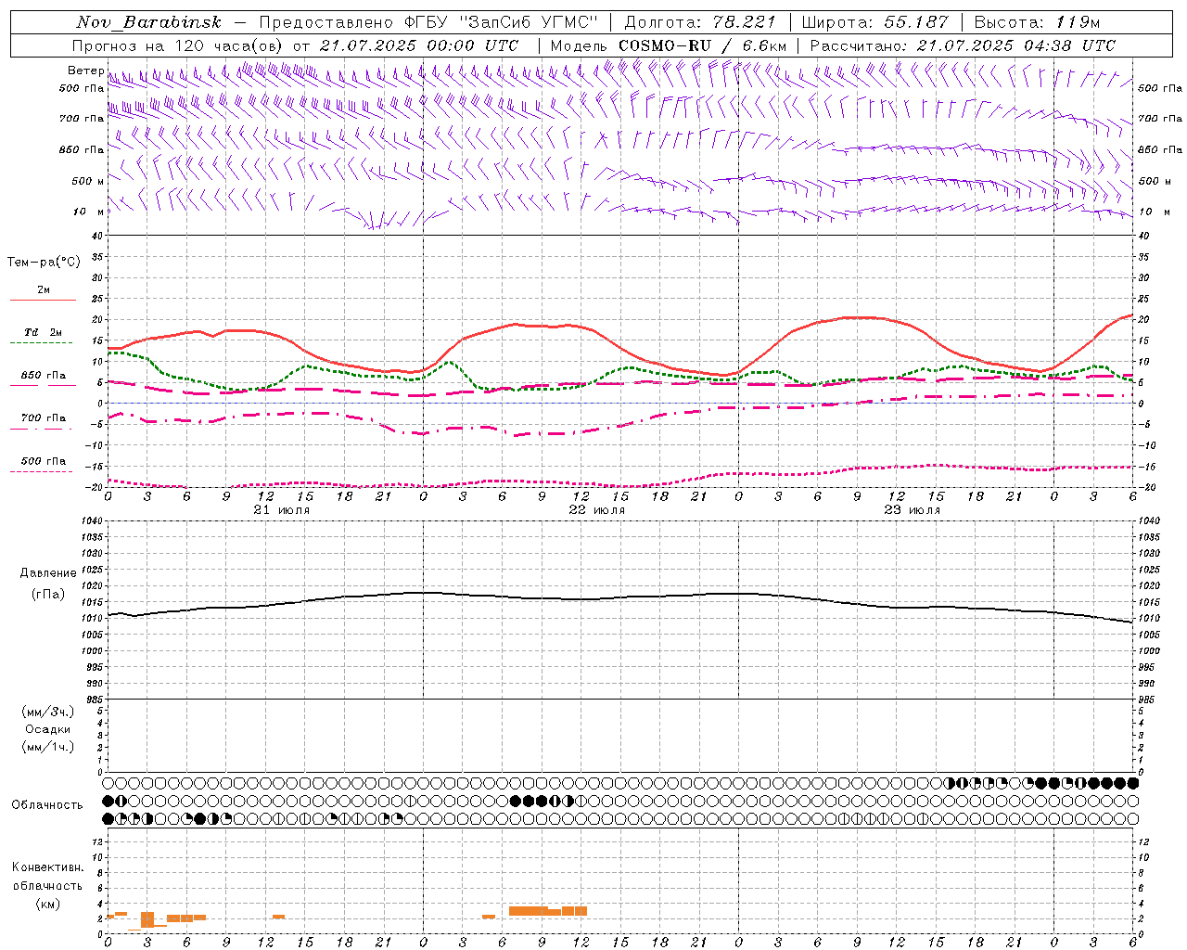This screenshot has height=950, width=1187.
Task: Click the 'Долгота: 78.221' header value
Action: point(700,22)
